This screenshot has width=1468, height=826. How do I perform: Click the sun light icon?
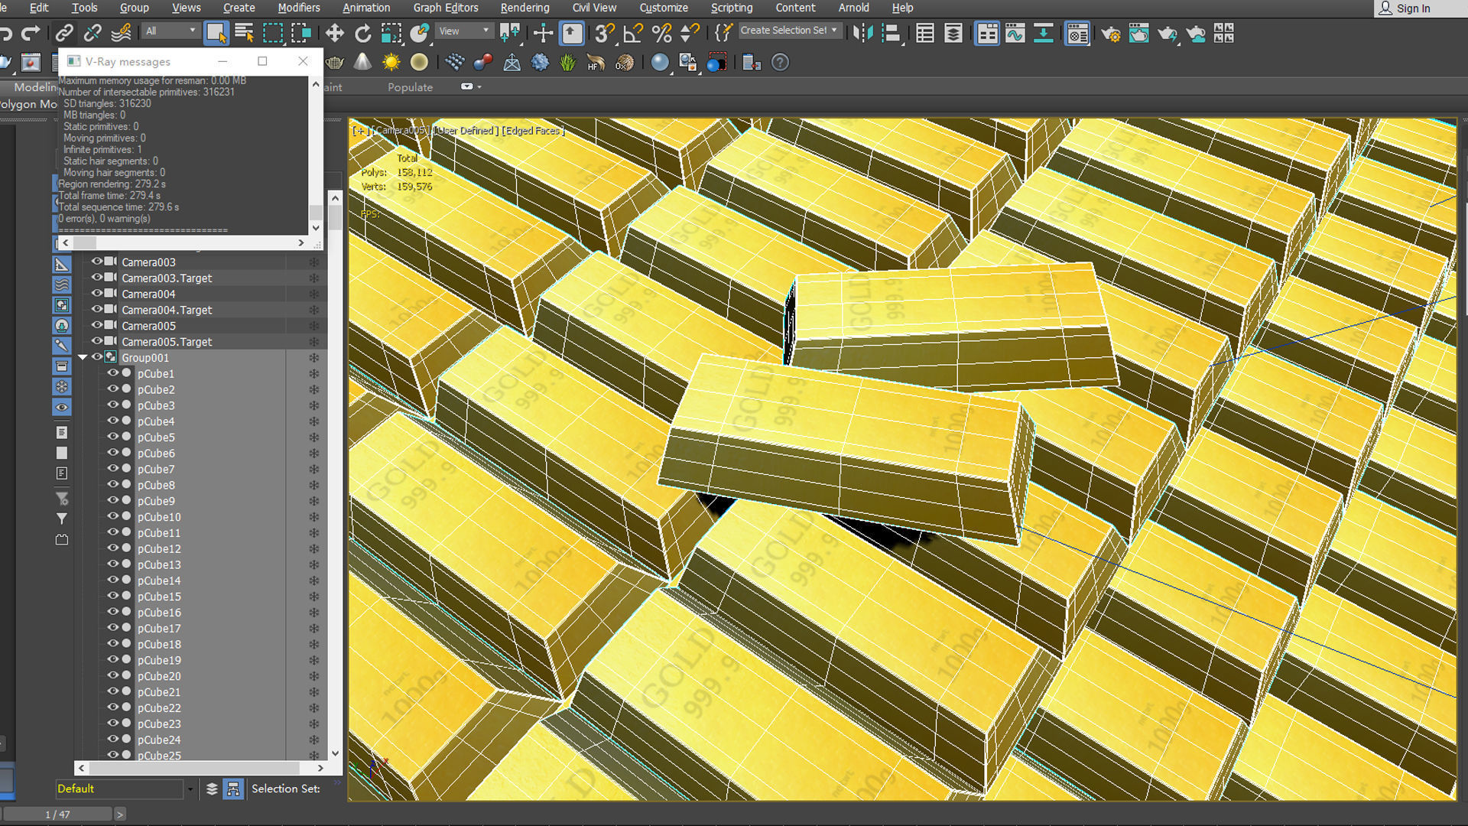tap(391, 62)
